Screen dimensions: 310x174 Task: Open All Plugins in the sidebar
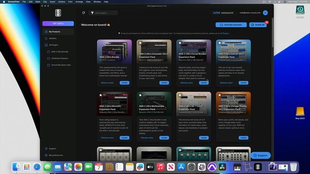[53, 45]
